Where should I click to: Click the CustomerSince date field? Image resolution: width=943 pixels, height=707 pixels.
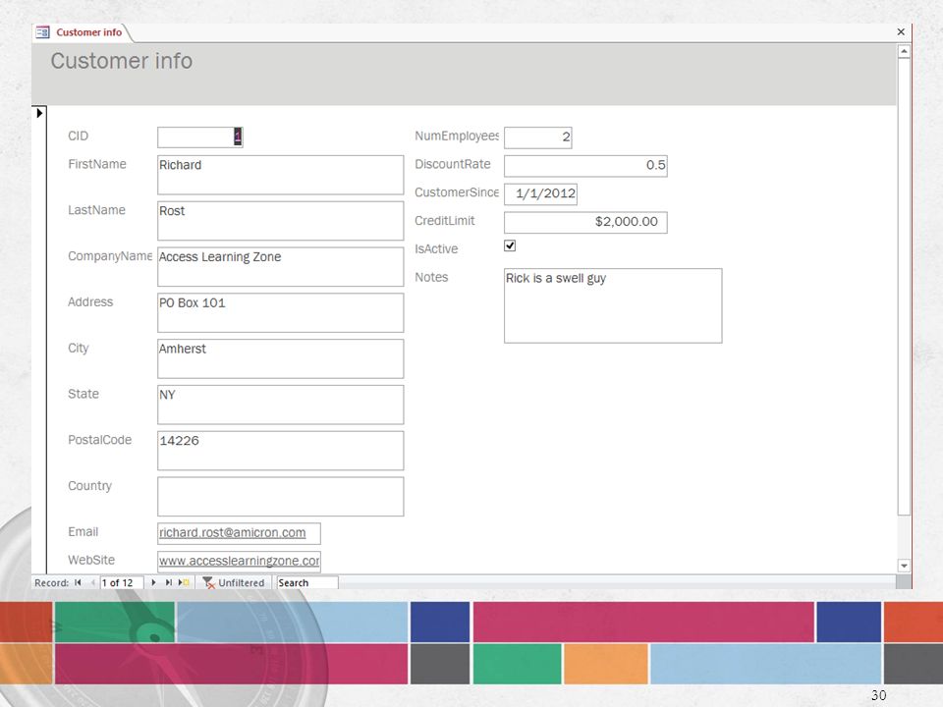[x=540, y=193]
